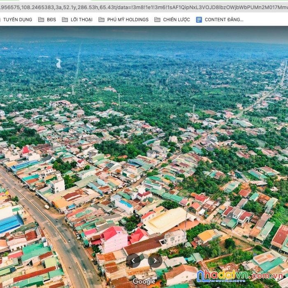This screenshot has height=288, width=288.
Task: Click the browser address bar URL
Action: point(144,7)
